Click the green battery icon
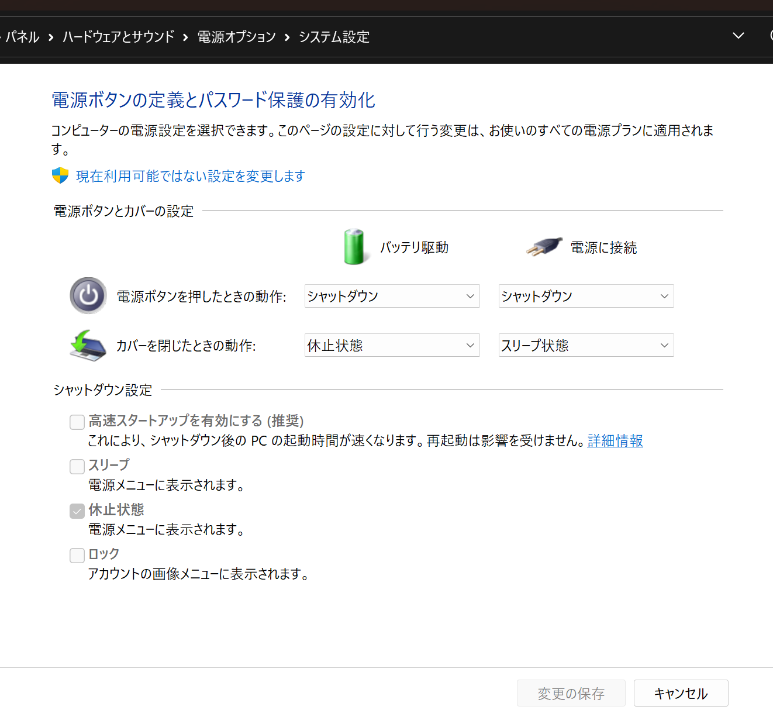Screen dimensions: 773x710 pyautogui.click(x=354, y=247)
